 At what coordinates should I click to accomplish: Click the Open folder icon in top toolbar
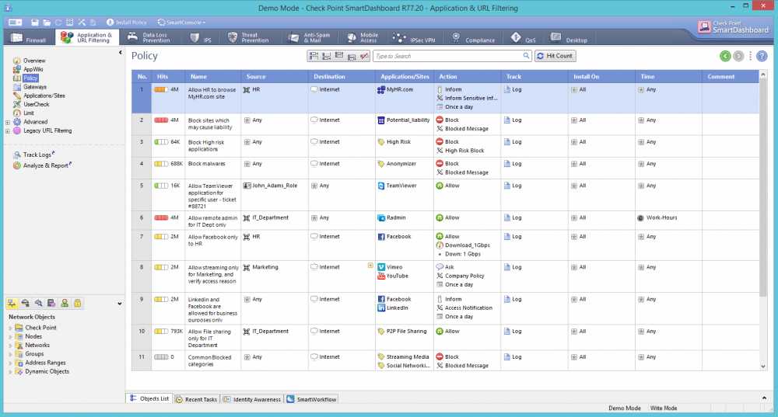47,23
